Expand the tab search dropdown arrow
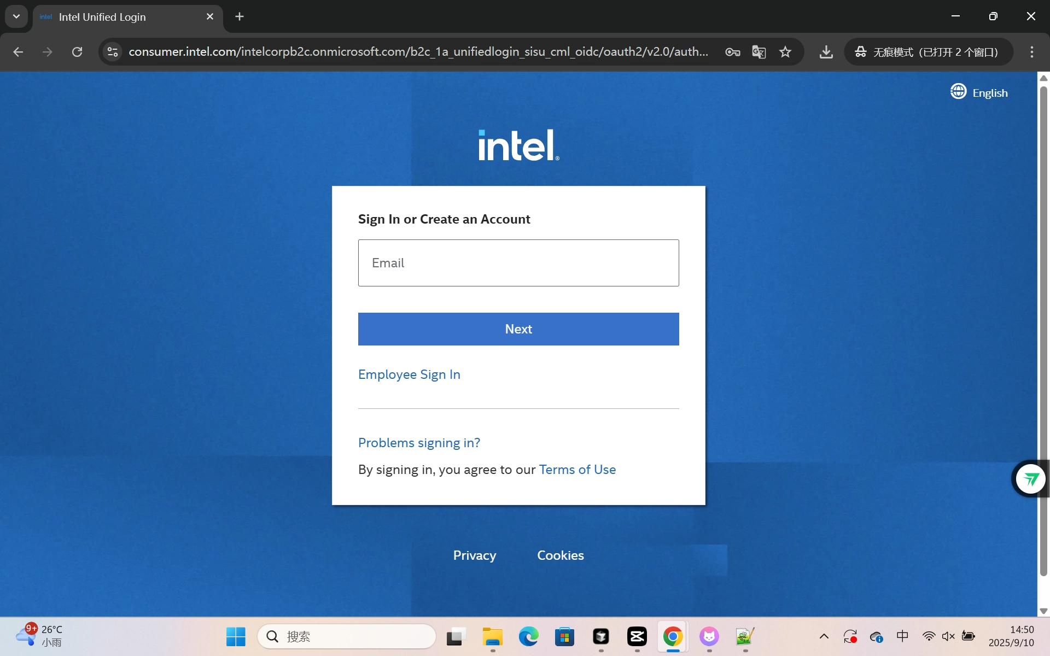The image size is (1050, 656). pos(16,16)
